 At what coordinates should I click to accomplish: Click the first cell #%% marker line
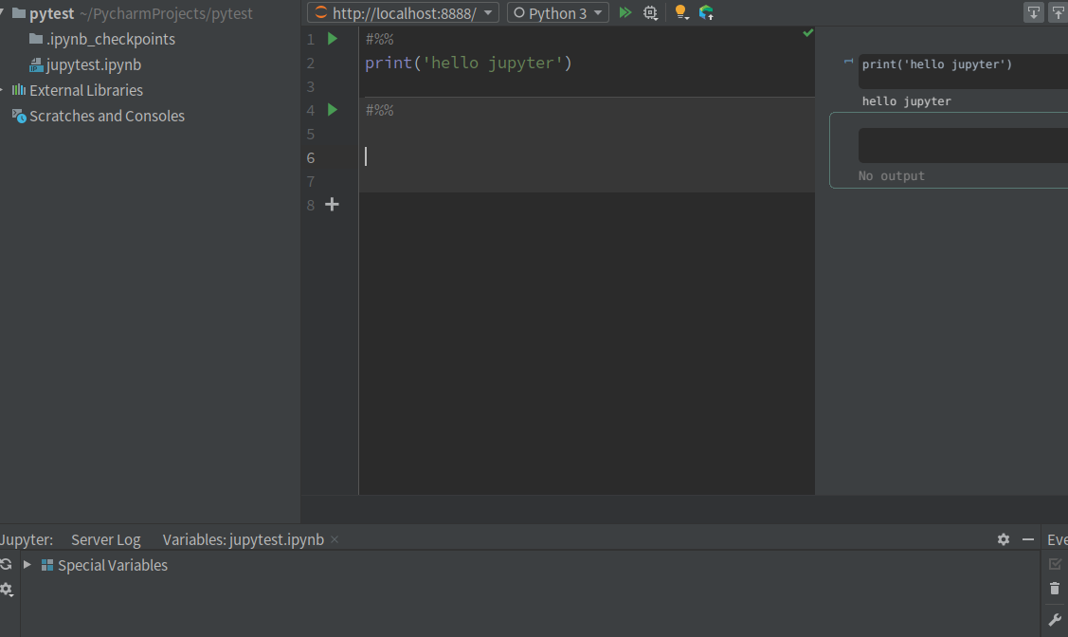click(379, 40)
